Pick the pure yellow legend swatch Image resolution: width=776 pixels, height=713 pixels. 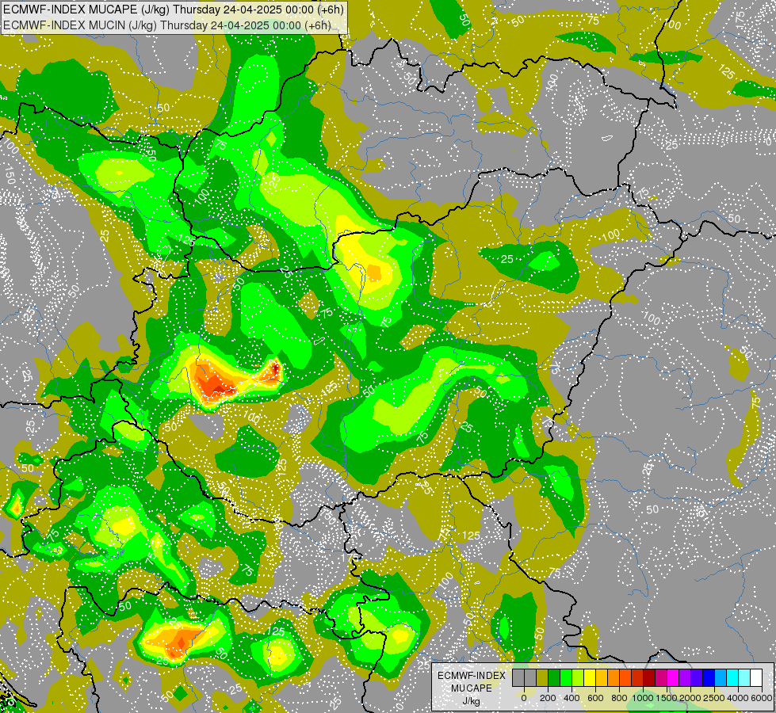[590, 678]
